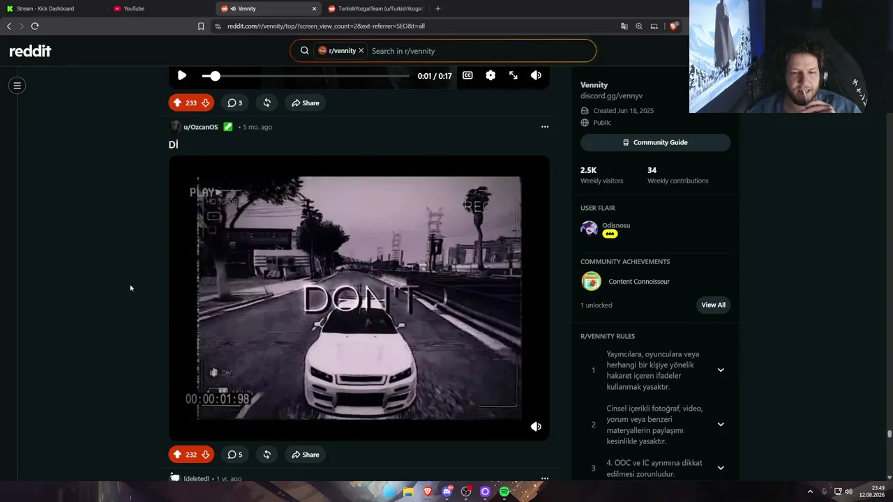This screenshot has width=893, height=502.
Task: Switch to Stream - Kick Dashboard tab
Action: point(53,8)
